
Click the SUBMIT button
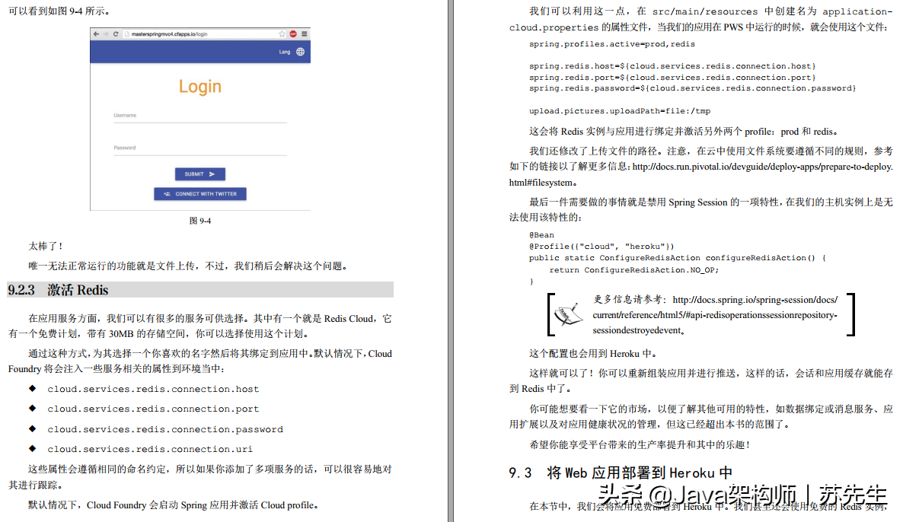[x=199, y=173]
